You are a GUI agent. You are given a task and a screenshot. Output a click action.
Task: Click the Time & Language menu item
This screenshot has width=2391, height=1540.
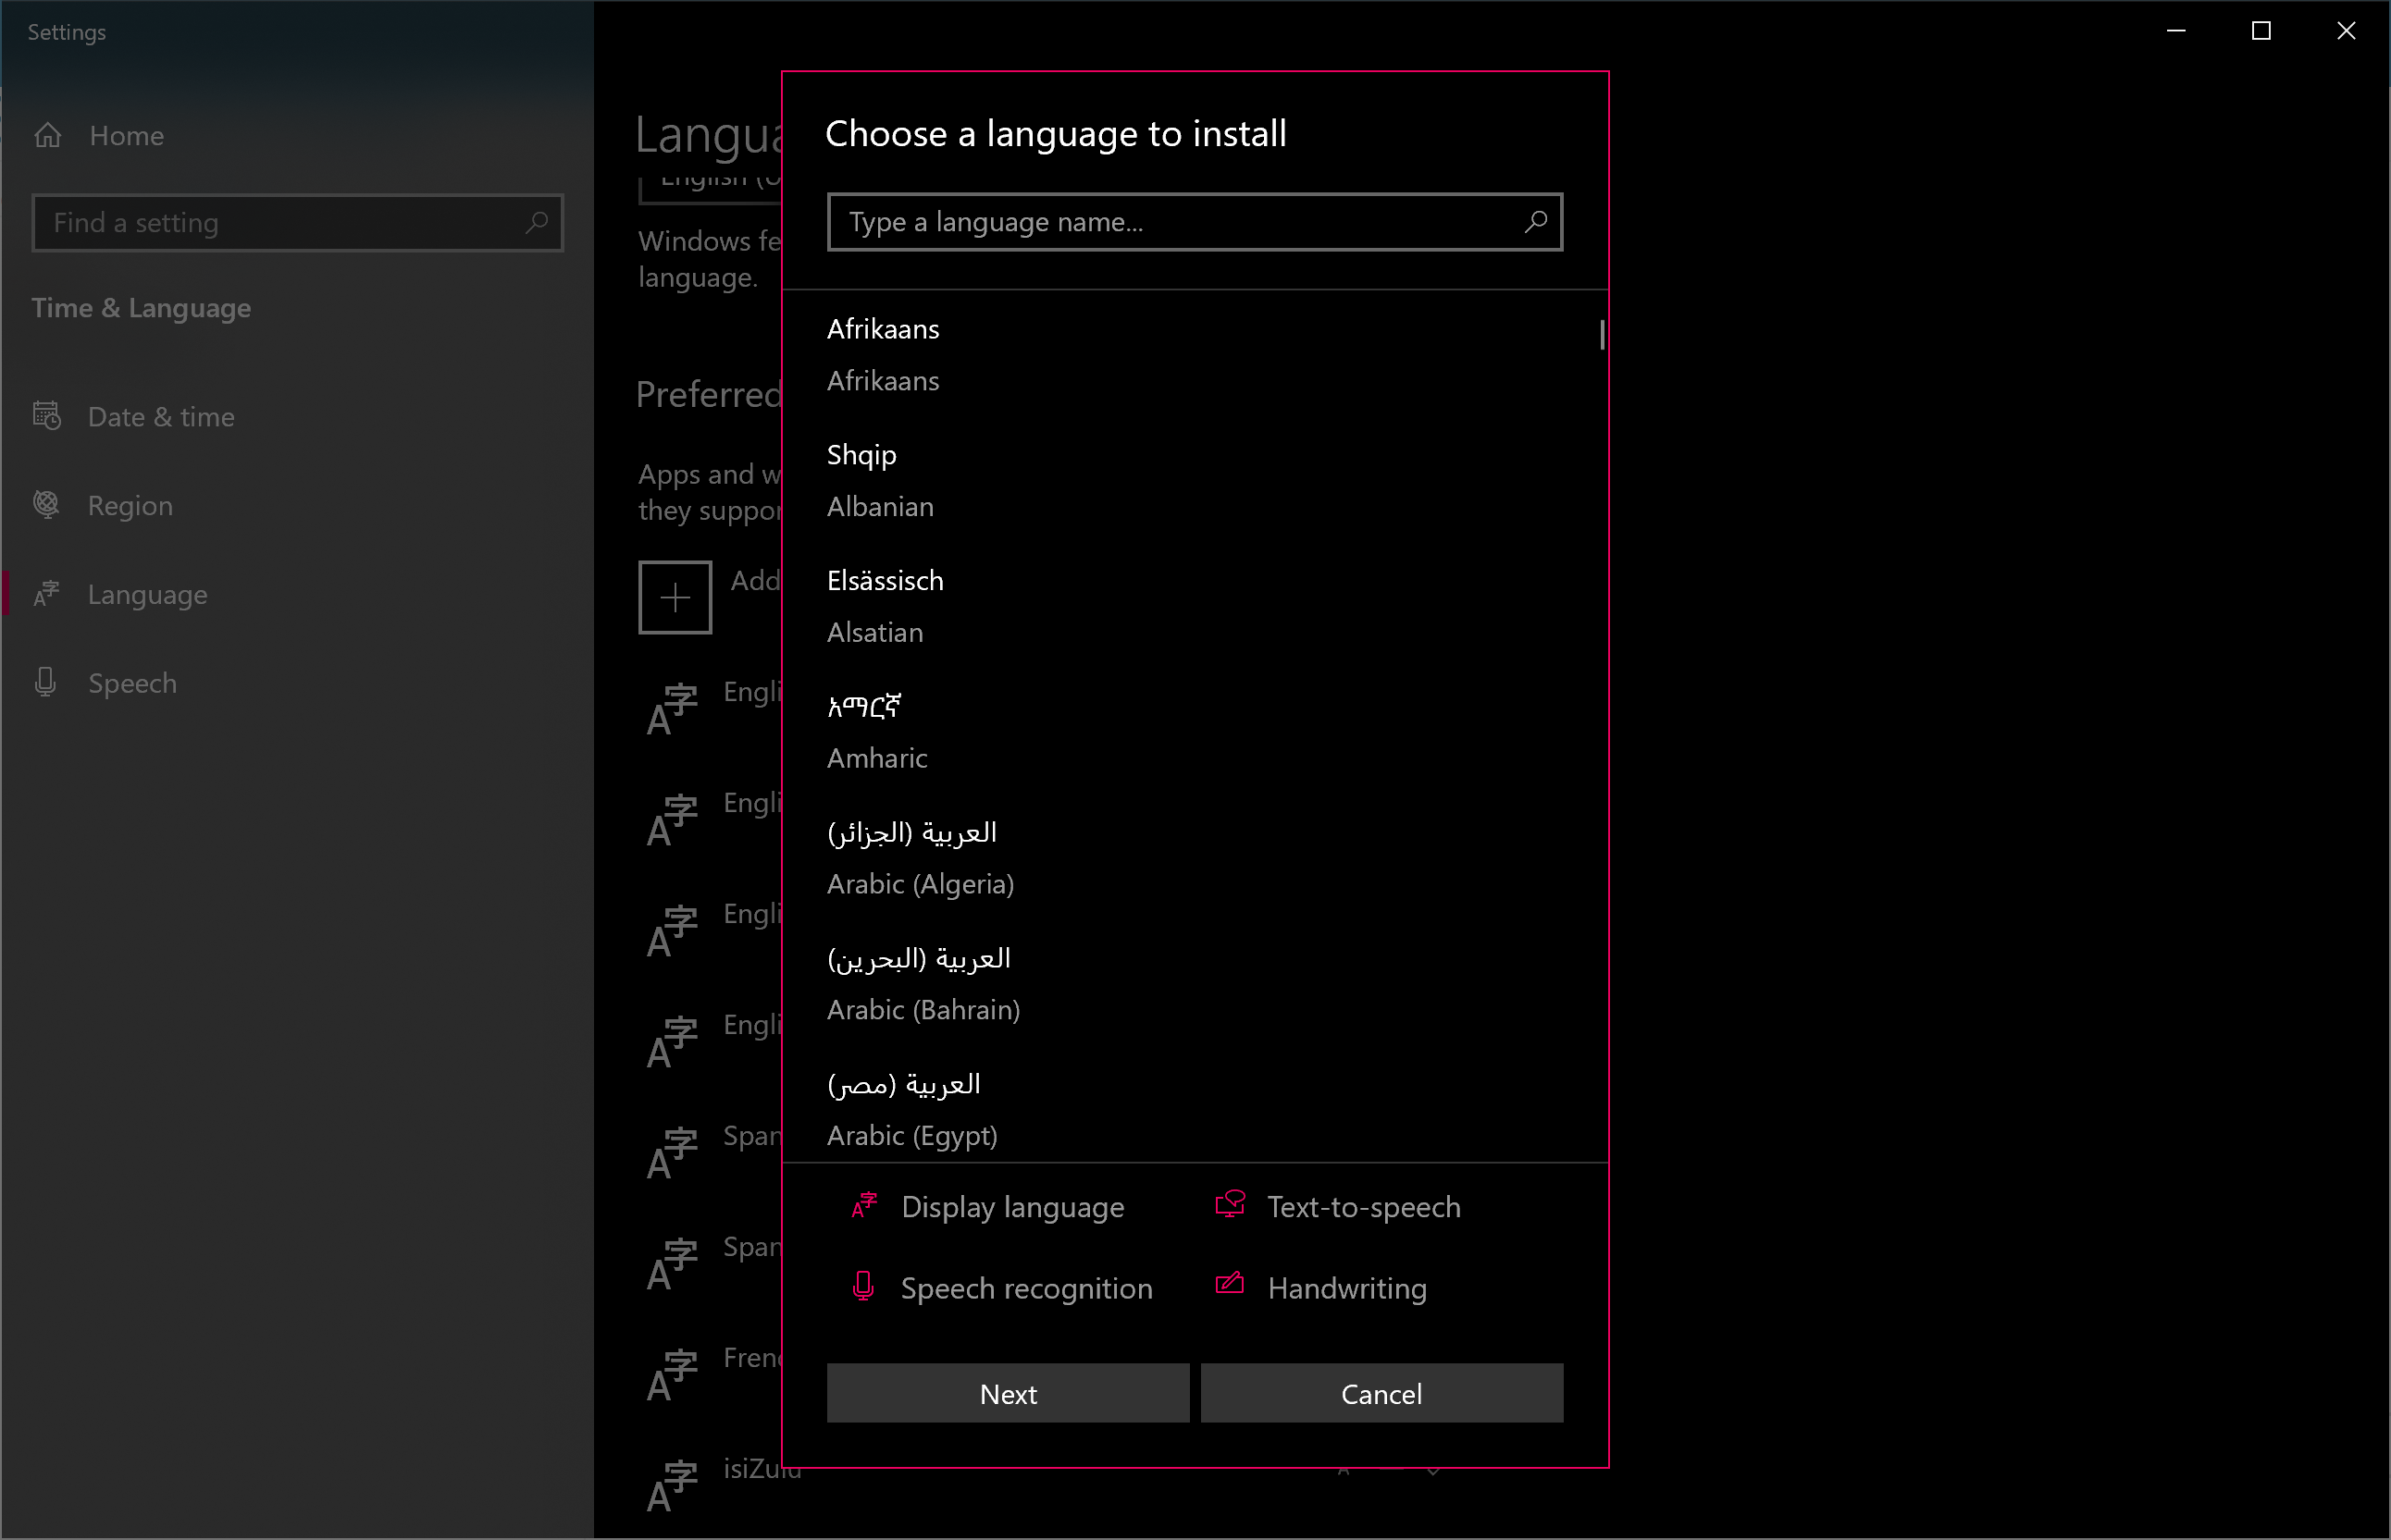(x=142, y=308)
